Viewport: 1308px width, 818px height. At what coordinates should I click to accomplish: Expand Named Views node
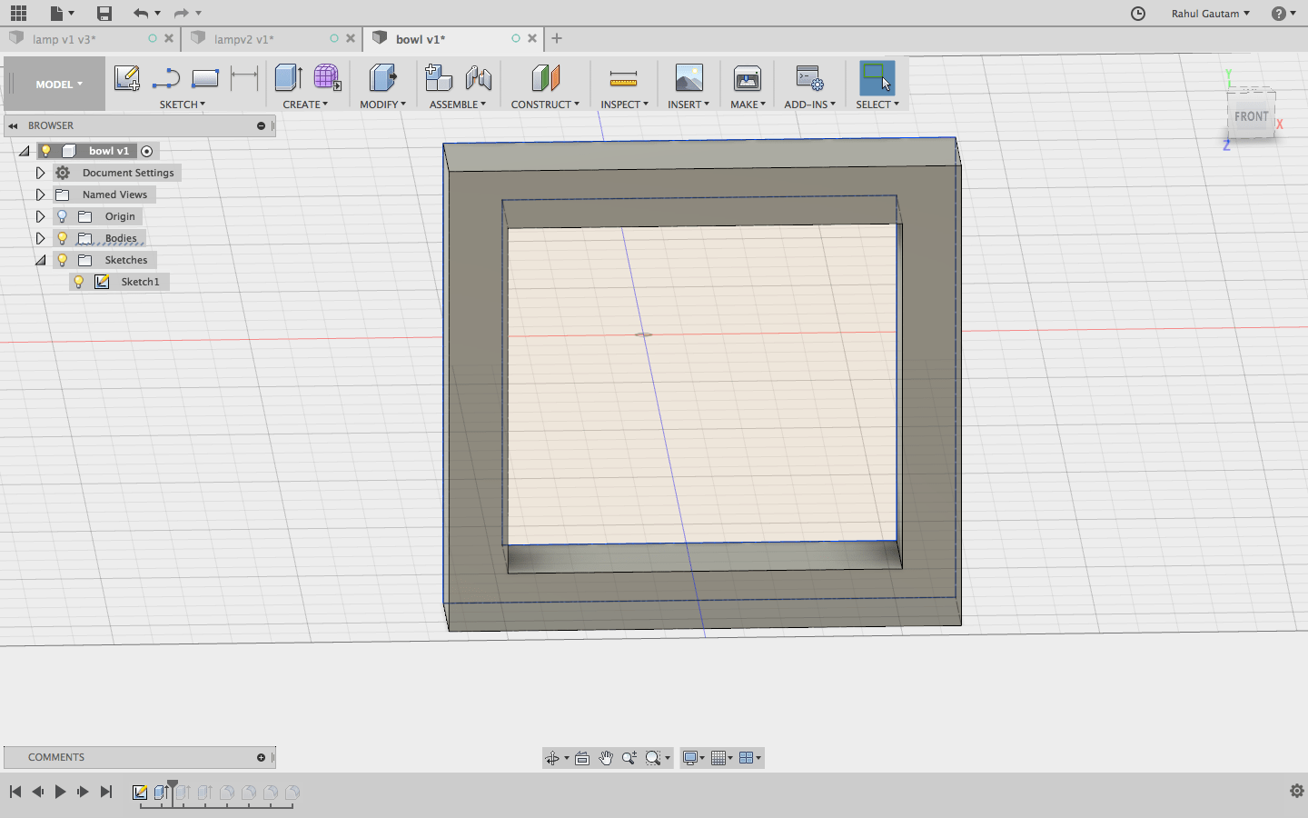(x=40, y=195)
